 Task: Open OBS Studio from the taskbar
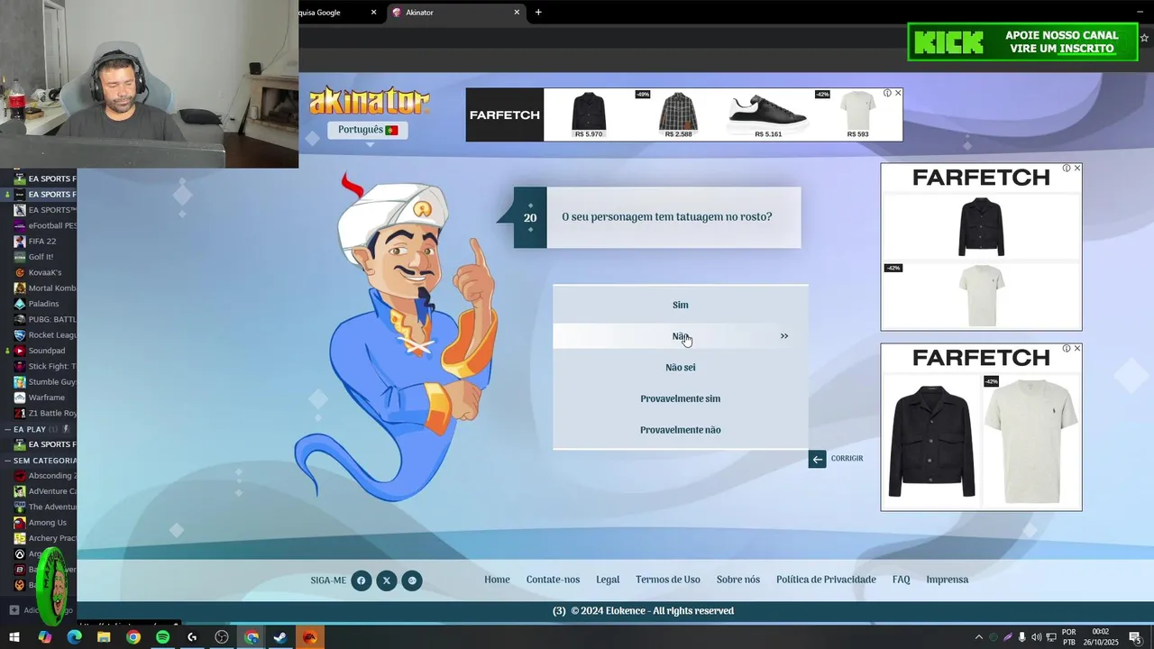tap(222, 637)
